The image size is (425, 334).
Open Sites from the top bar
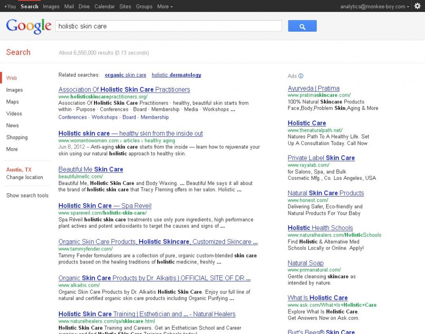125,6
